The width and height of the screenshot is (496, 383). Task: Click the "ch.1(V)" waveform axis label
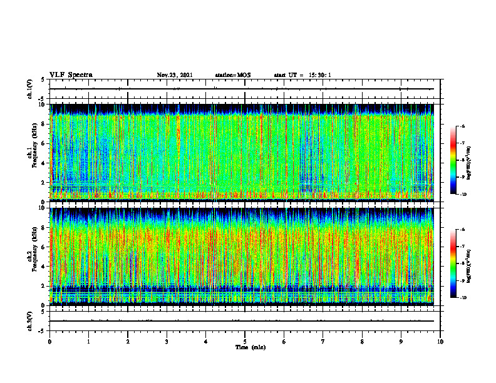(x=29, y=89)
